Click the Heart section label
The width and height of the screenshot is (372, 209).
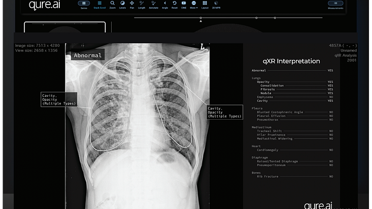pos(256,146)
